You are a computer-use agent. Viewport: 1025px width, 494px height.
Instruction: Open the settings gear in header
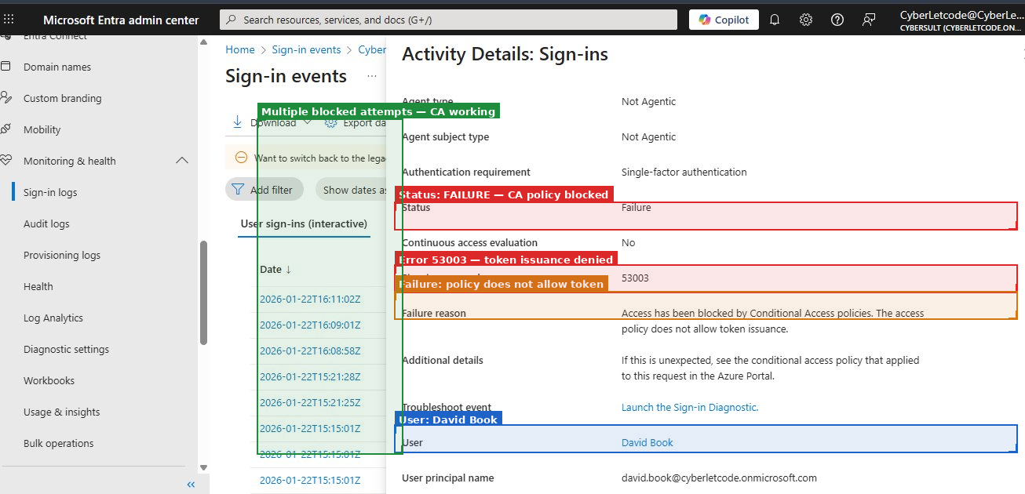click(806, 20)
